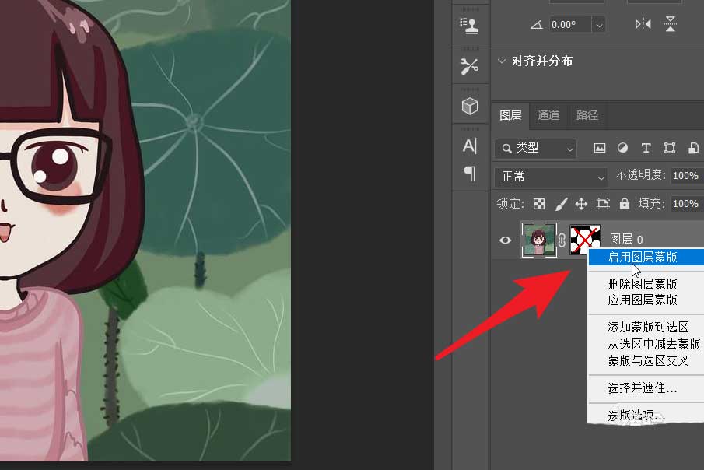
Task: Switch to the 通道 tab
Action: (548, 115)
